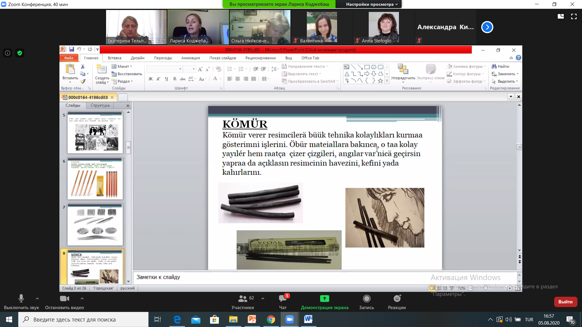Image resolution: width=582 pixels, height=327 pixels.
Task: Click green Share Screen icon
Action: (324, 299)
